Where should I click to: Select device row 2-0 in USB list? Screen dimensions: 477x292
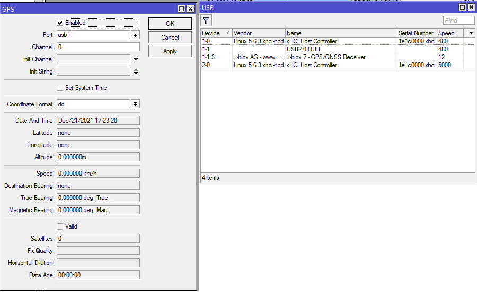pyautogui.click(x=338, y=65)
